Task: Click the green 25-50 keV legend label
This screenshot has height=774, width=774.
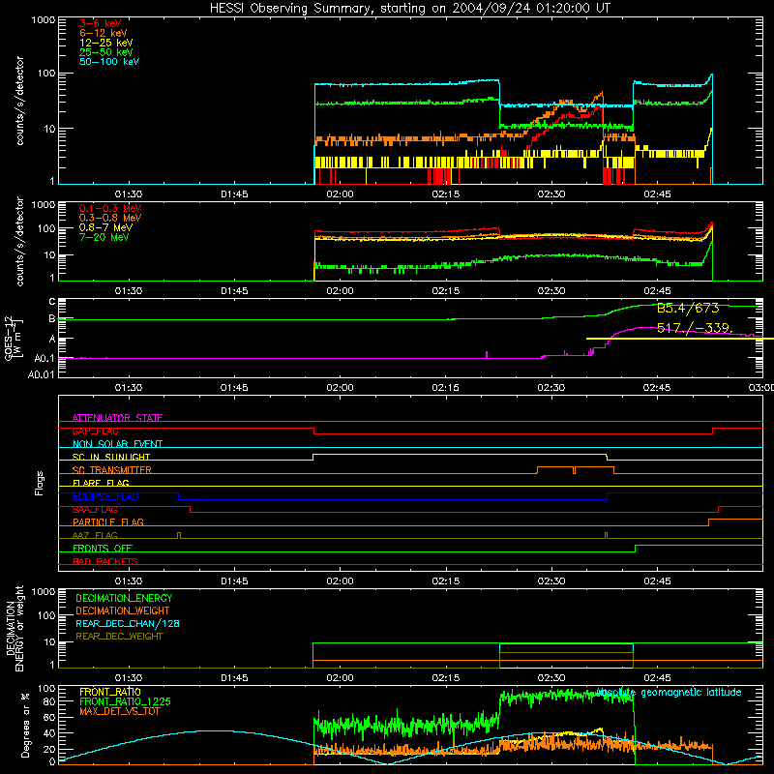Action: click(x=106, y=52)
